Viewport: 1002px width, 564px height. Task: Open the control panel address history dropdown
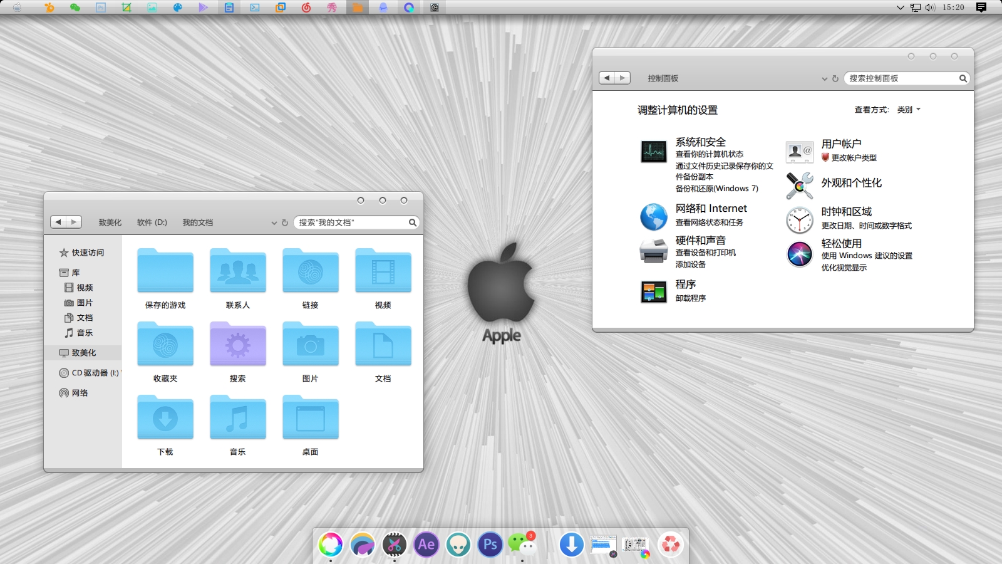tap(825, 79)
